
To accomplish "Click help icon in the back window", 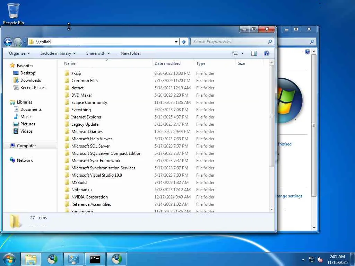I will pyautogui.click(x=307, y=52).
